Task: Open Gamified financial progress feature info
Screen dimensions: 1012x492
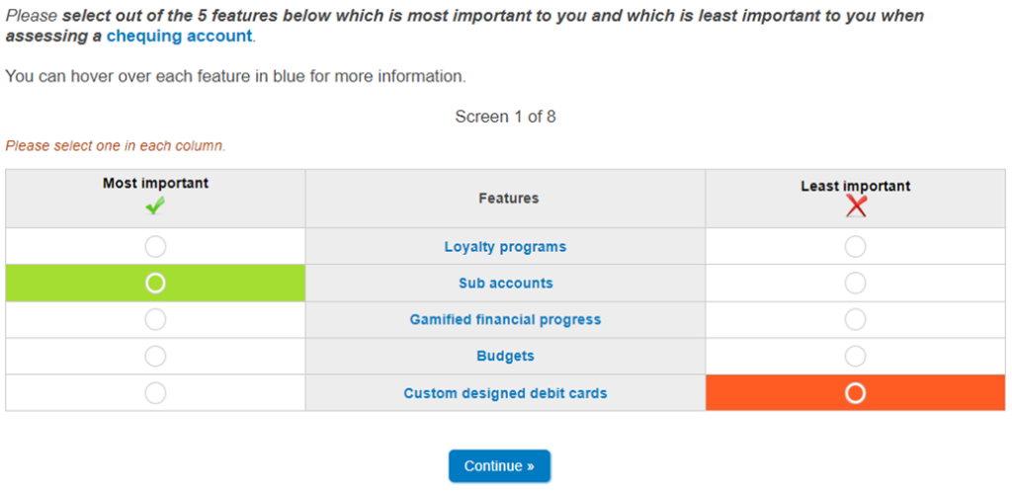Action: [505, 320]
